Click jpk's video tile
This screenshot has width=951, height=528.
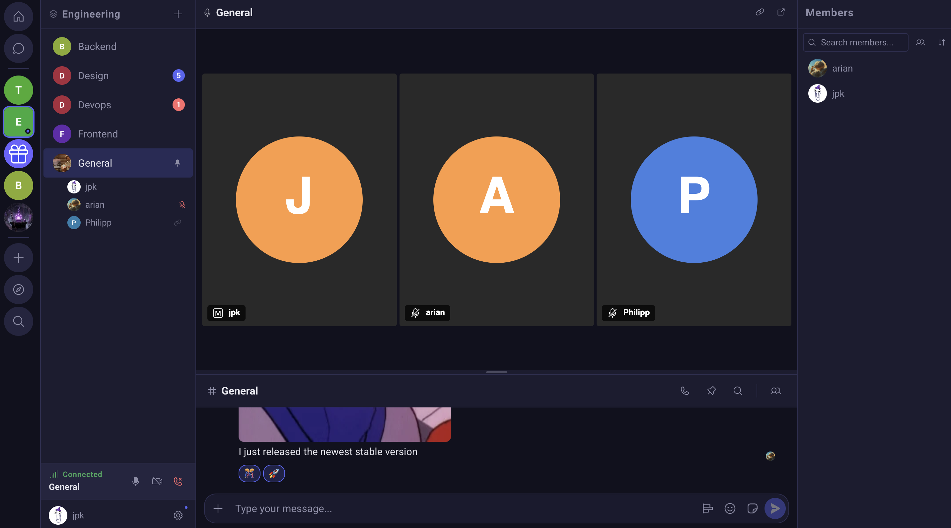click(x=299, y=200)
